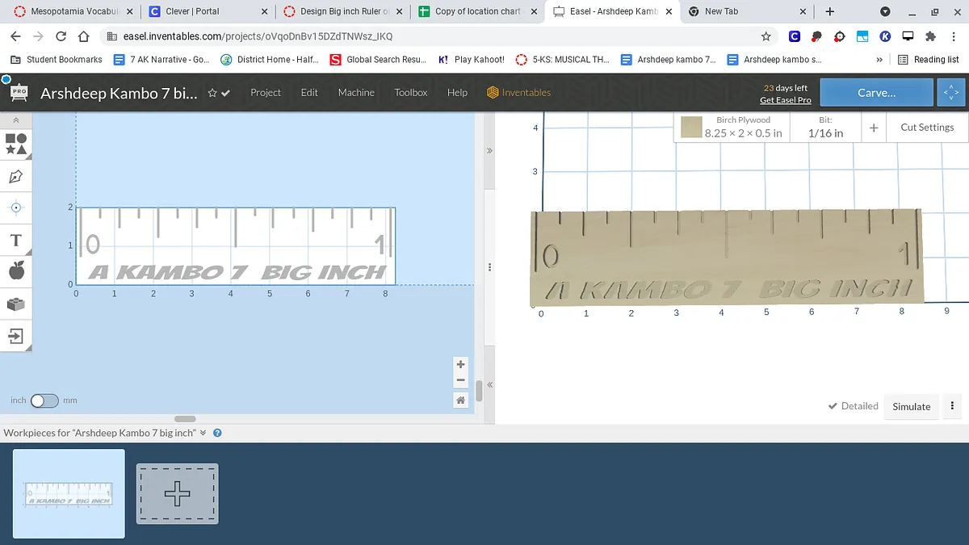The image size is (969, 545).
Task: Open the Toolbox menu
Action: coord(410,93)
